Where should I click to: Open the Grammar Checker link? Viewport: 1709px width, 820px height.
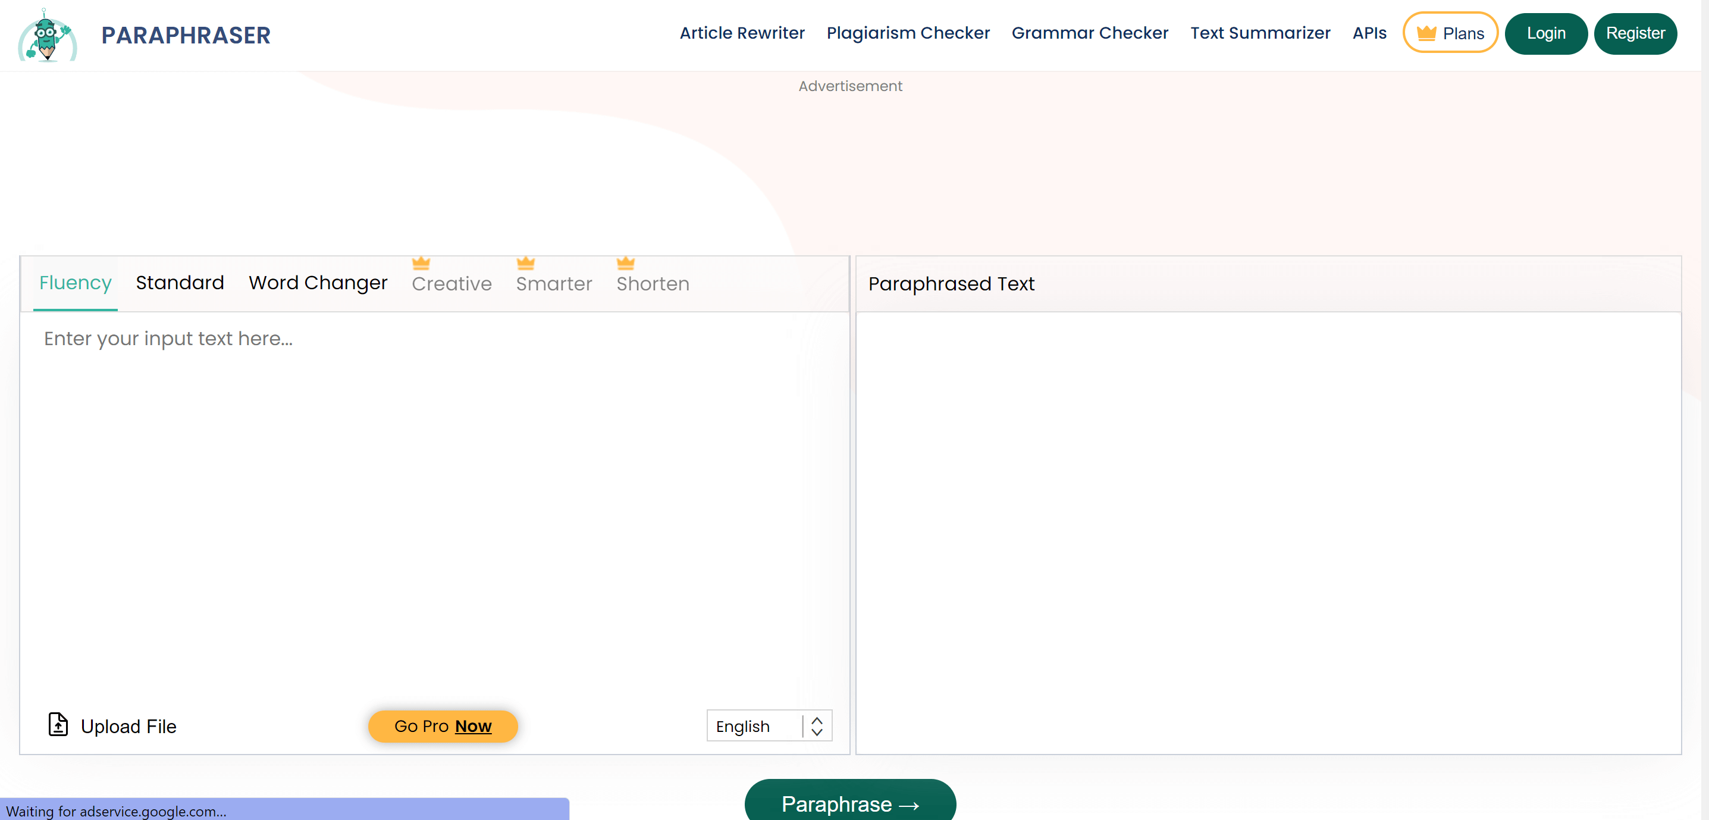tap(1089, 33)
